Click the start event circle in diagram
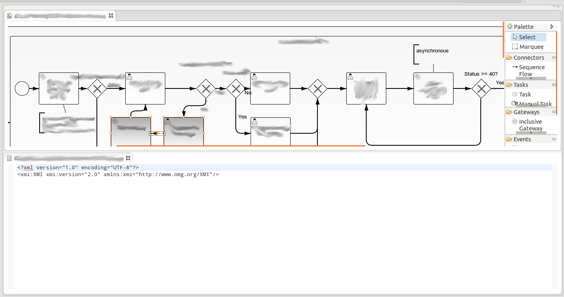 point(22,88)
